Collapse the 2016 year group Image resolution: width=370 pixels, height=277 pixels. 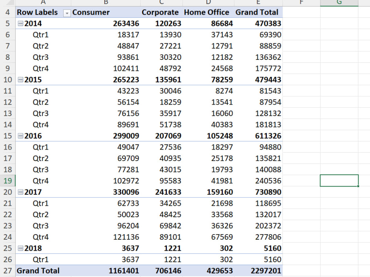tap(21, 136)
